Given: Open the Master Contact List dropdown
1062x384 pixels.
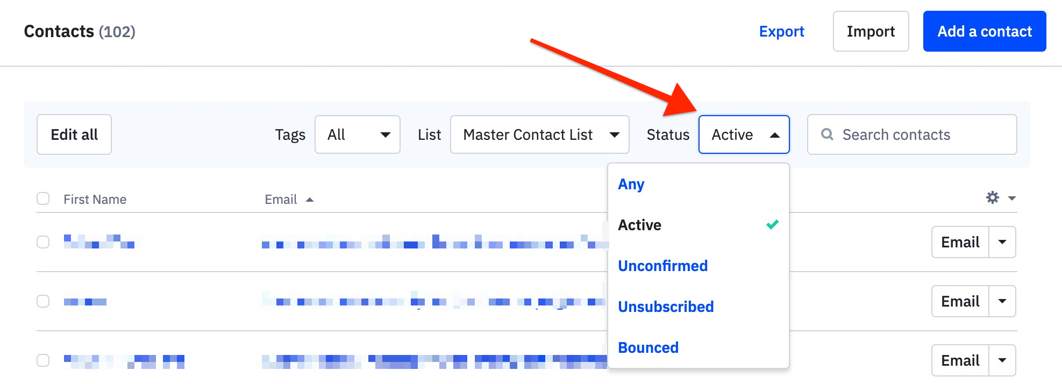Looking at the screenshot, I should tap(540, 134).
